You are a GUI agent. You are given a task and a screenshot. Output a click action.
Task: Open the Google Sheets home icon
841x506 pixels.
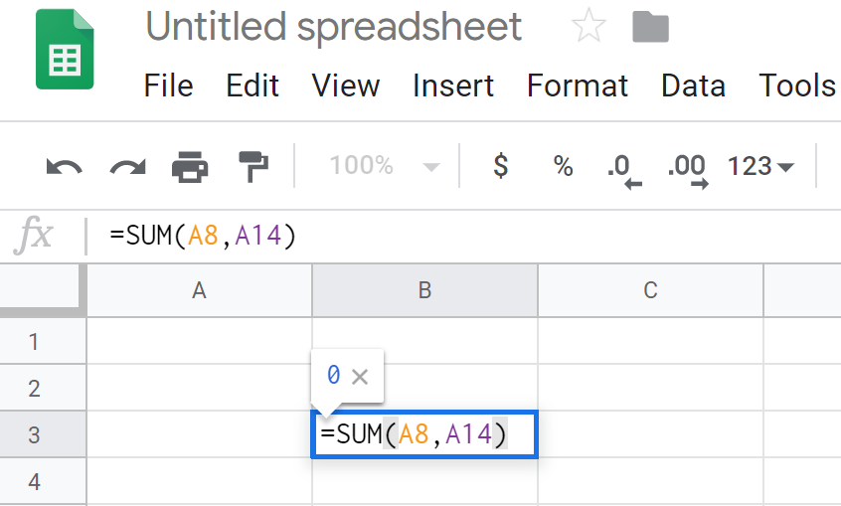coord(65,50)
